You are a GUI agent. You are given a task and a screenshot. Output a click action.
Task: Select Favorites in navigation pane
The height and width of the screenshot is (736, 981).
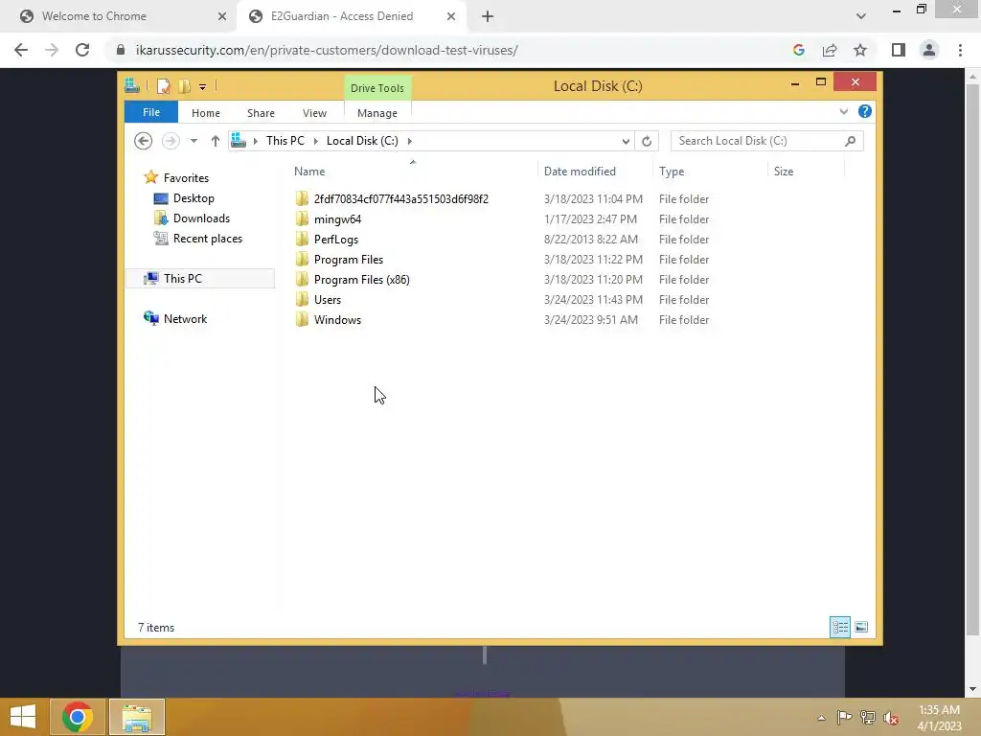186,177
